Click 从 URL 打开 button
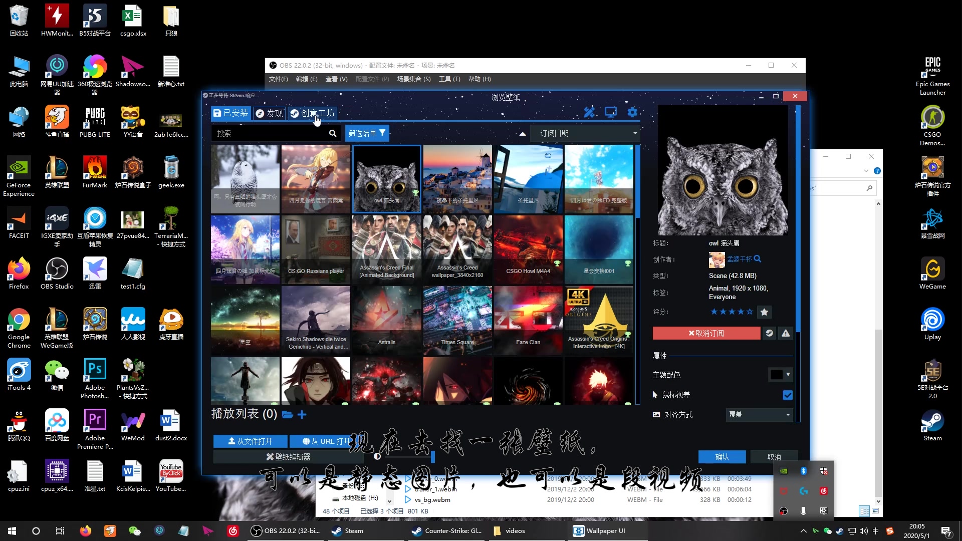 tap(327, 441)
